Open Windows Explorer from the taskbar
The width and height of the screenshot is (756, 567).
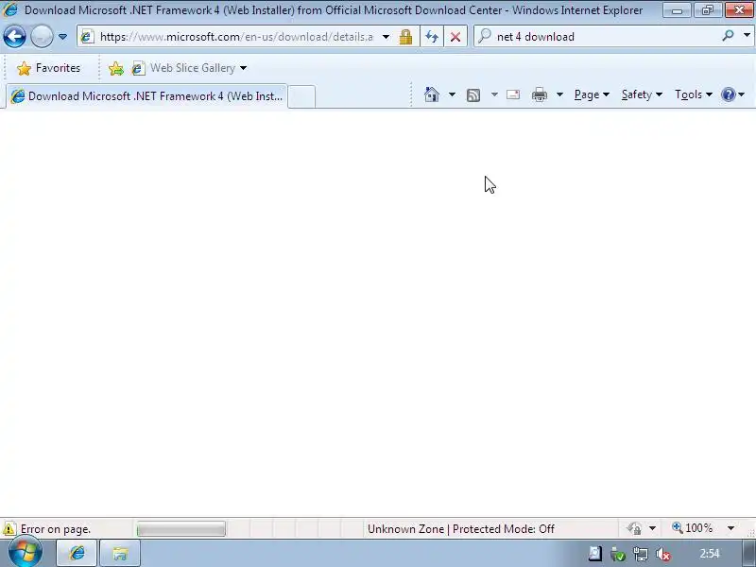click(x=120, y=553)
